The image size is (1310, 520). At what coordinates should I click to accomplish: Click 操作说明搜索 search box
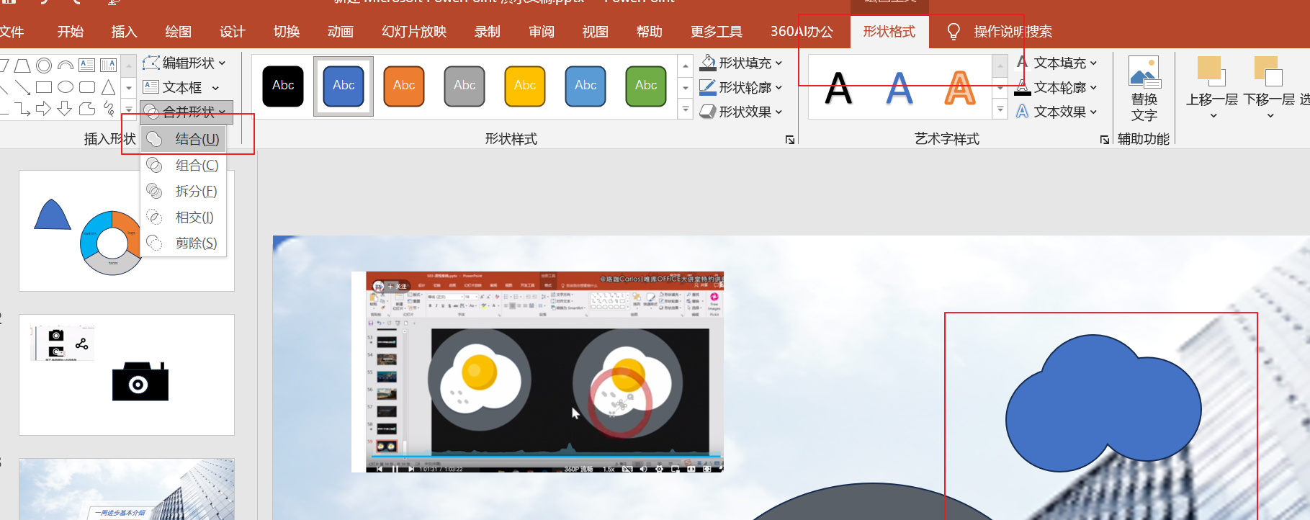click(x=1013, y=32)
